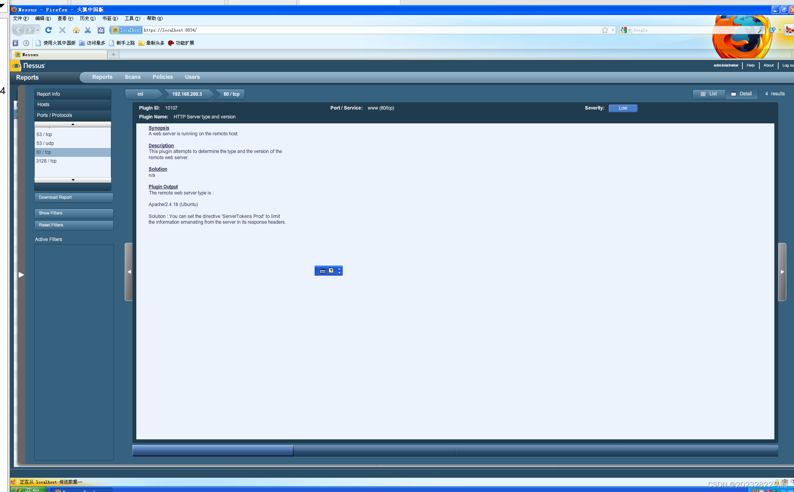This screenshot has width=794, height=492.
Task: Click the localhost site identity badge
Action: point(126,30)
